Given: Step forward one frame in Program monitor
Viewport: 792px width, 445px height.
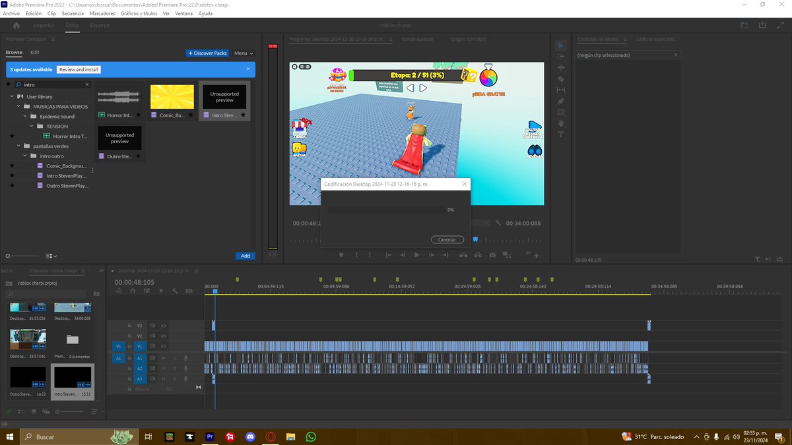Looking at the screenshot, I should pos(432,254).
